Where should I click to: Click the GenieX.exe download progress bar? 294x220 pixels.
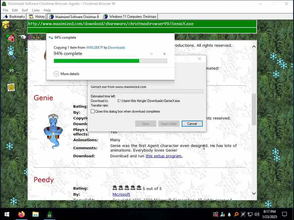coord(147,91)
